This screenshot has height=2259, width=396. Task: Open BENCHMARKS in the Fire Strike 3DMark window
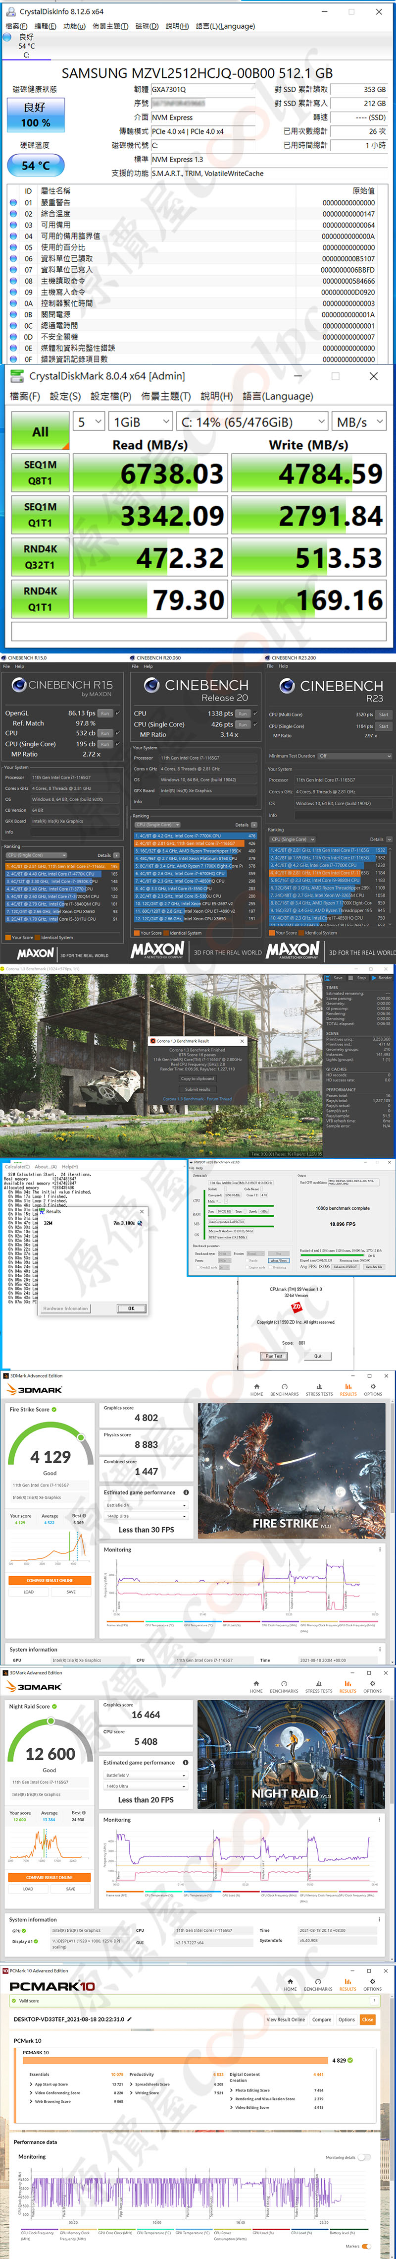tap(284, 1391)
